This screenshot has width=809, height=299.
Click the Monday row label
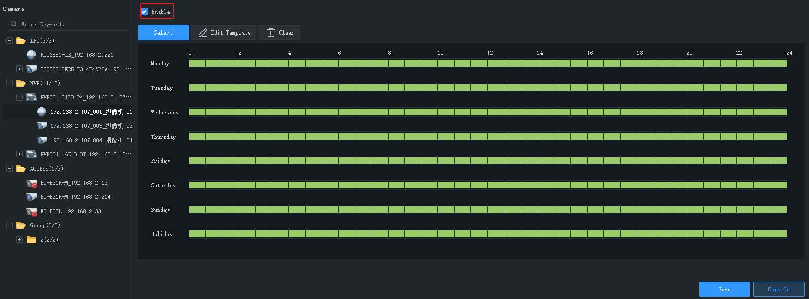click(160, 63)
